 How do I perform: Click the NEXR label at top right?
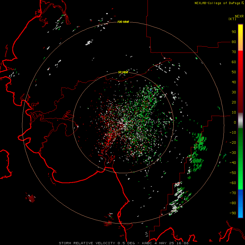pyautogui.click(x=239, y=16)
